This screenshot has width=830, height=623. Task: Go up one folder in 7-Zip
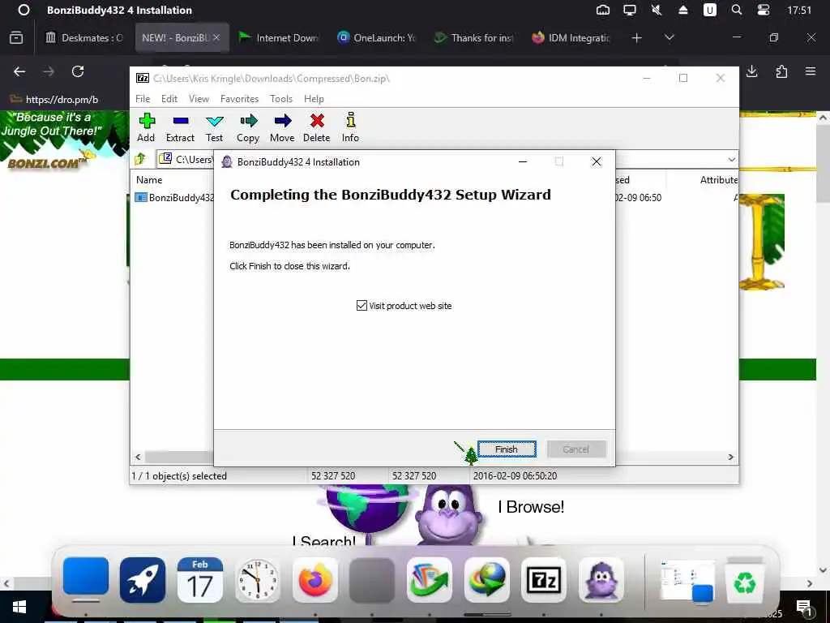point(141,159)
